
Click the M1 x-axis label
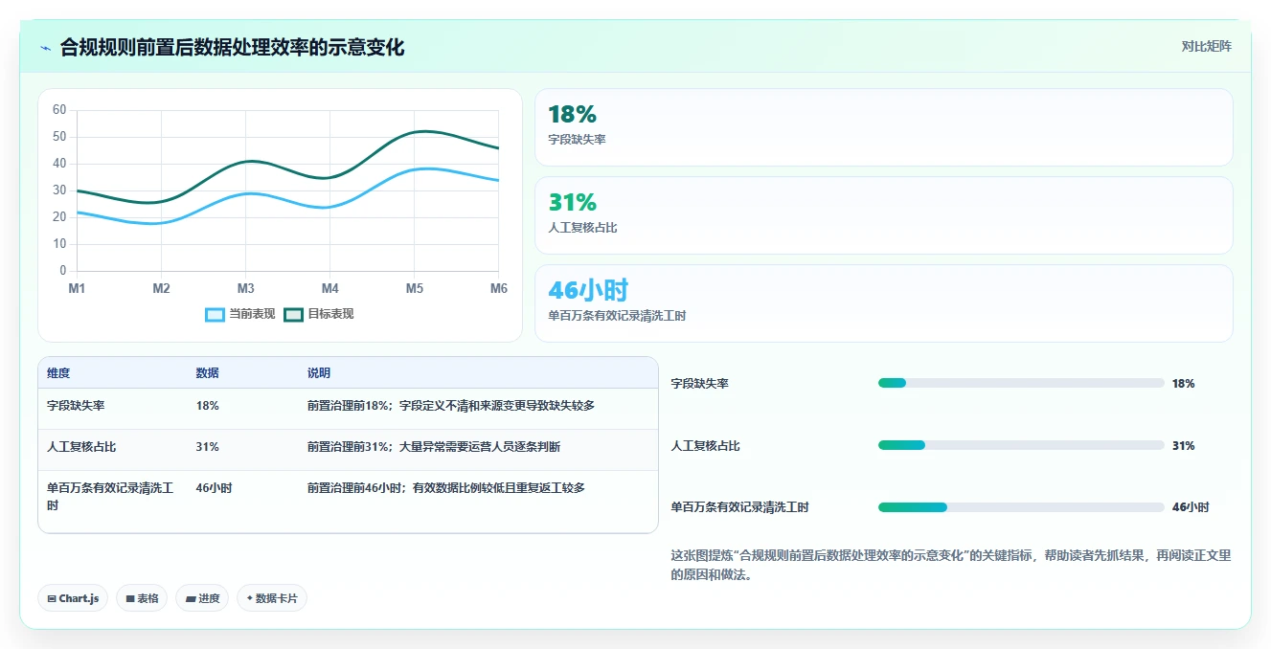pyautogui.click(x=77, y=288)
